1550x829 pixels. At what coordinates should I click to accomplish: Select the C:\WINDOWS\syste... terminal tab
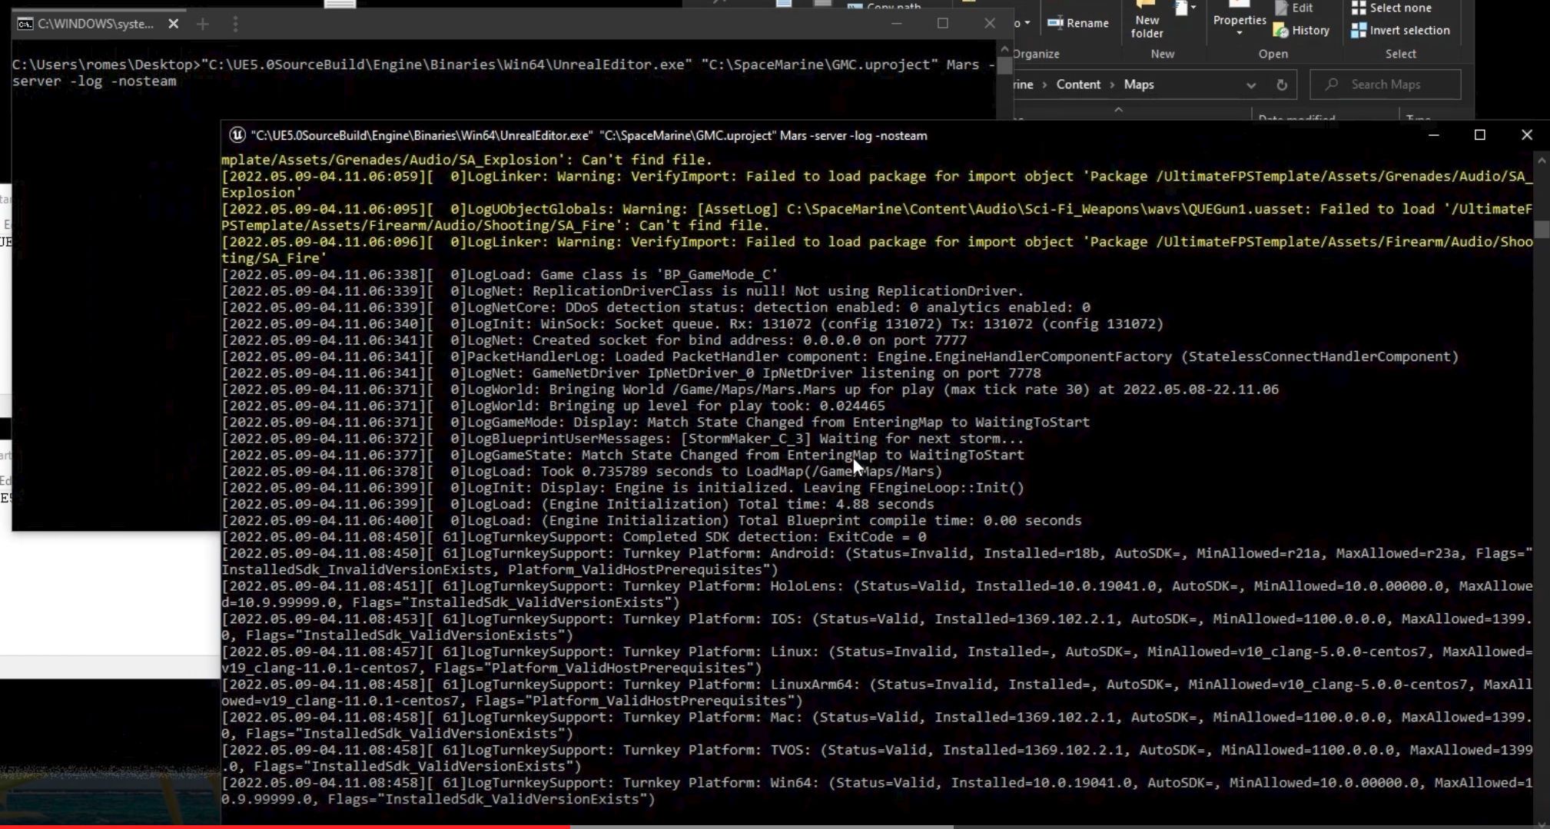(96, 24)
